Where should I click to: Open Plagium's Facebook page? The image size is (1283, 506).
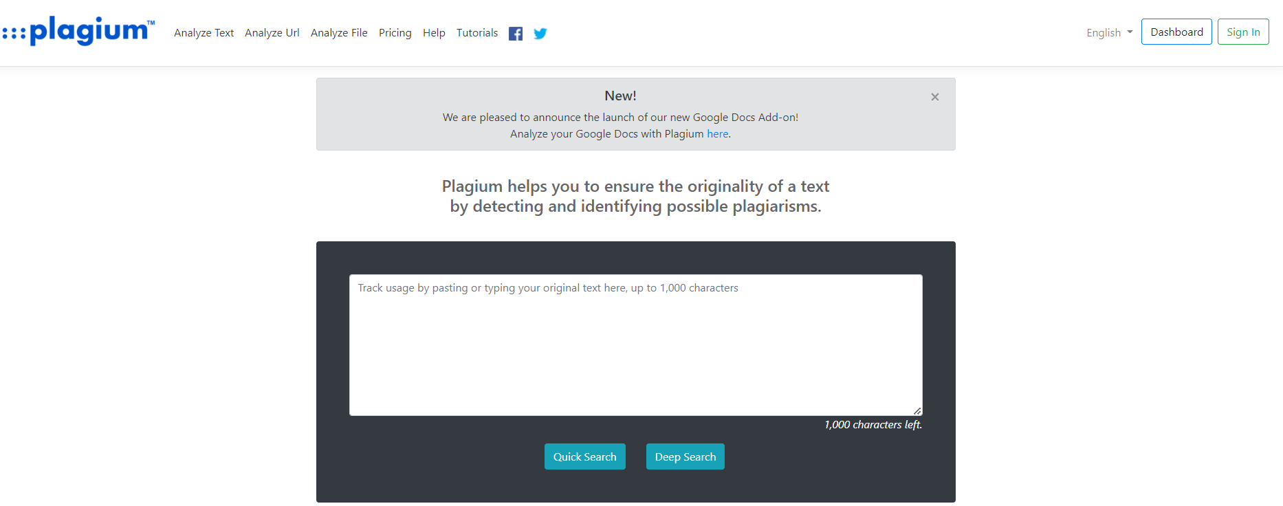[x=516, y=33]
